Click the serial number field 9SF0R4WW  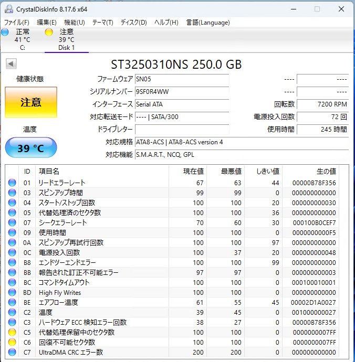point(182,92)
